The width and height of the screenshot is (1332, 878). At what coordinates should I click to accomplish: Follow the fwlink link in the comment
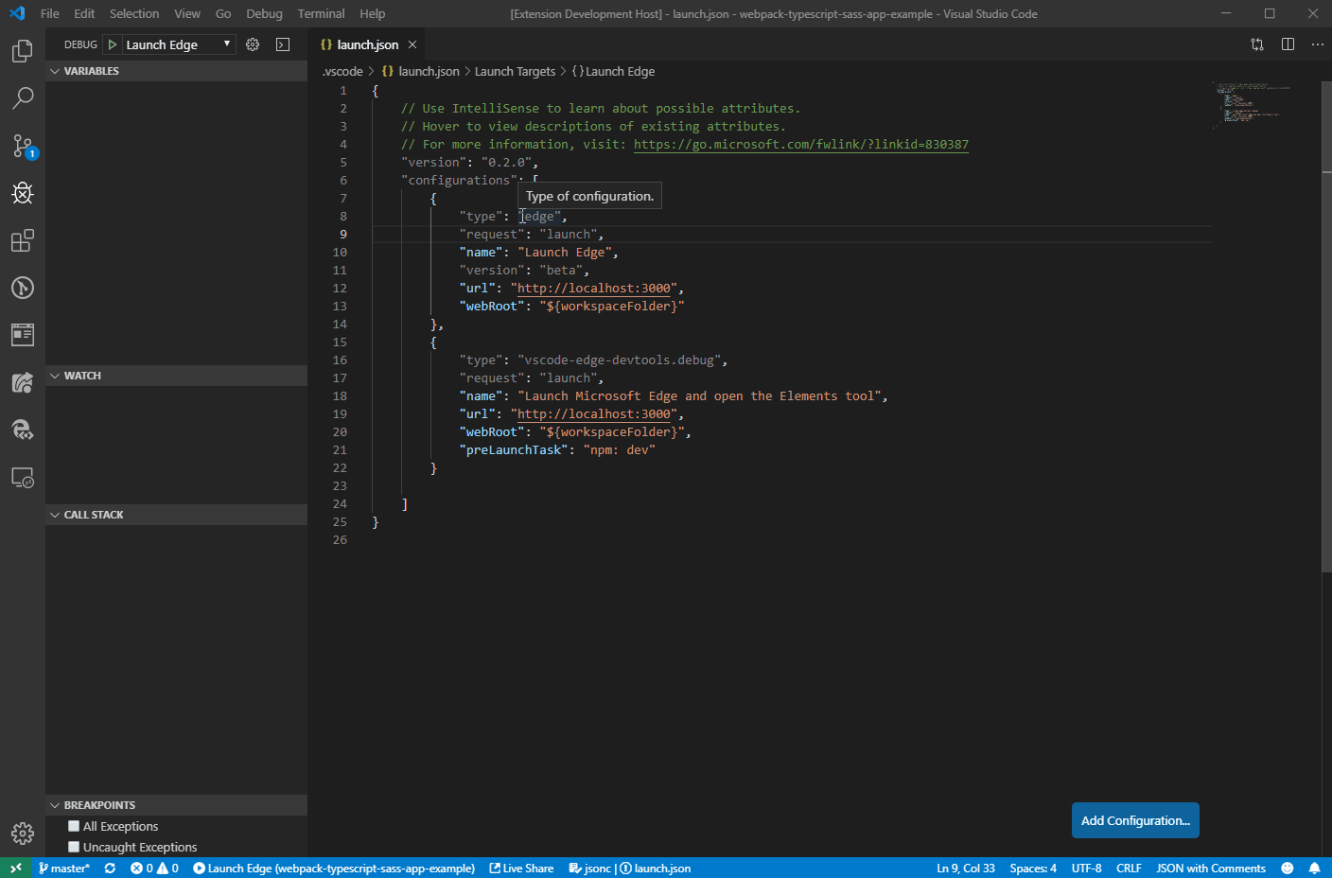[x=800, y=144]
